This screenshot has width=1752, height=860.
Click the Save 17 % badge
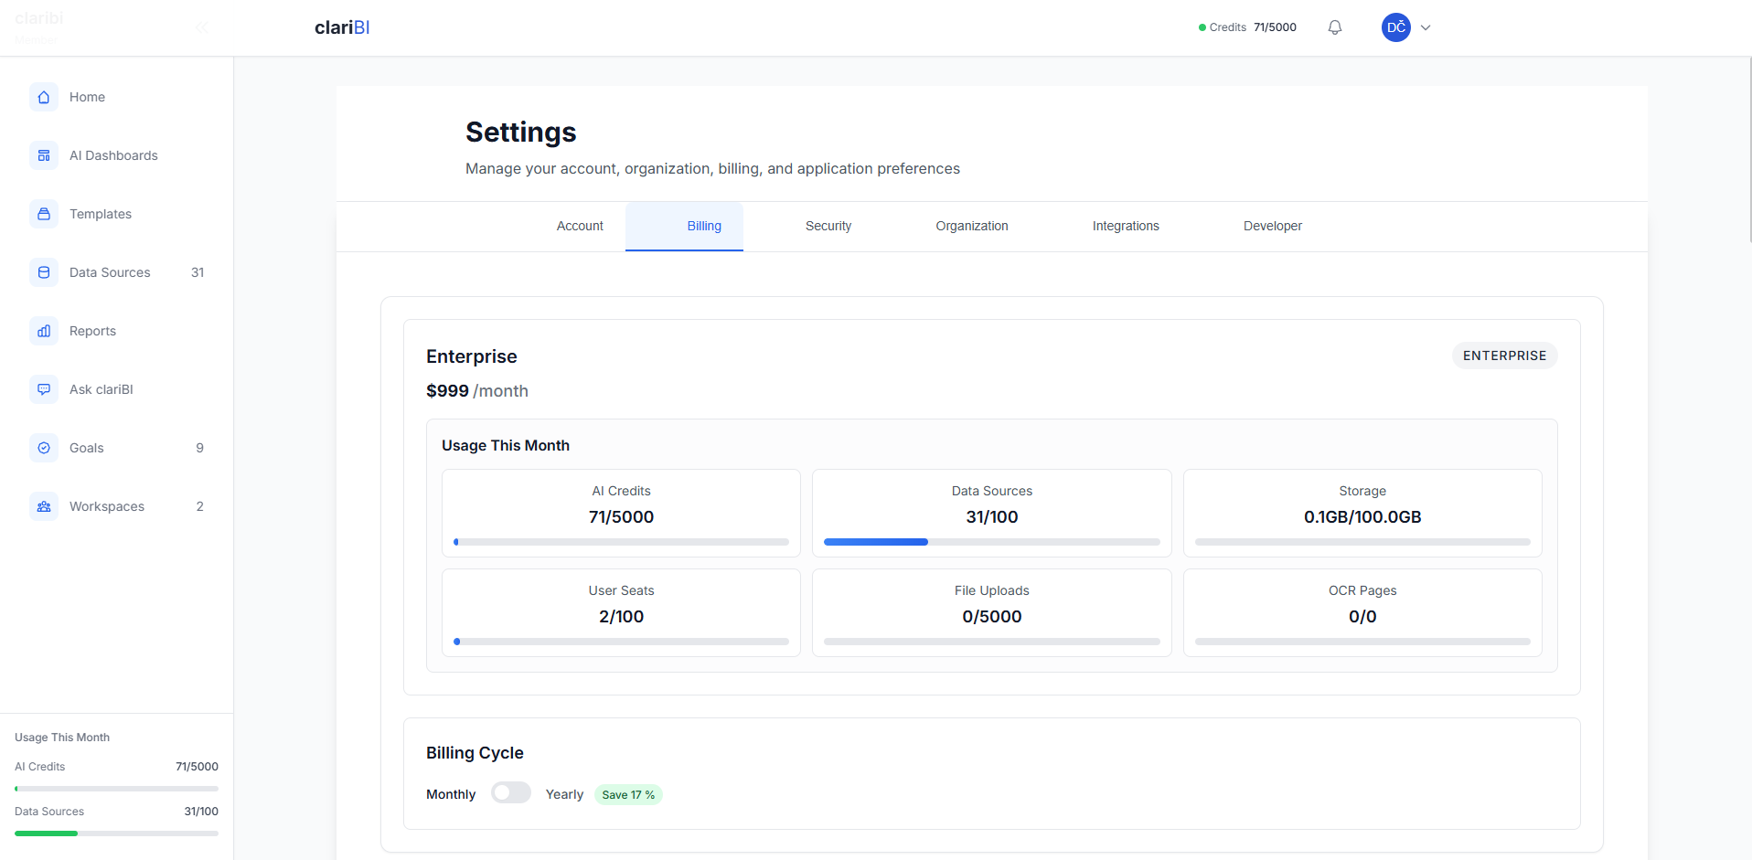point(628,795)
